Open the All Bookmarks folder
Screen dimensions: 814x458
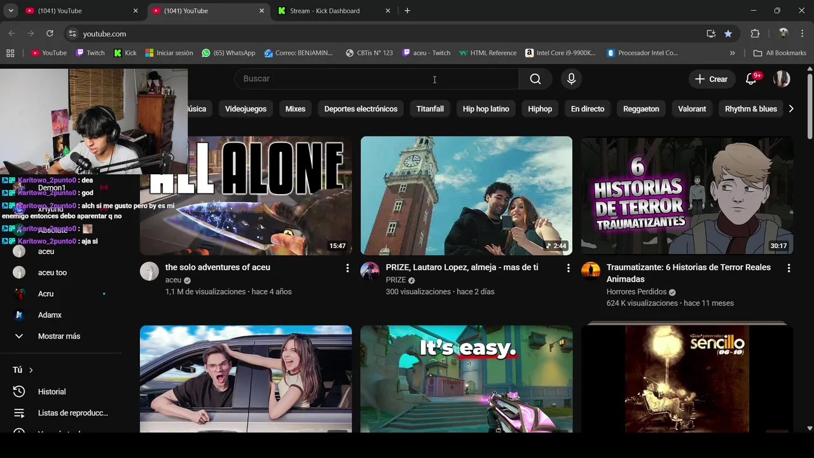[780, 53]
